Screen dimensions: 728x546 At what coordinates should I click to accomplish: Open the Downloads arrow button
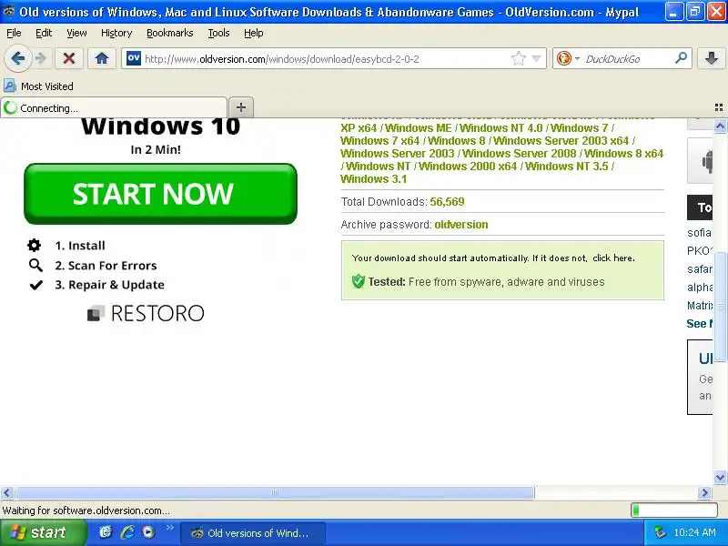712,58
